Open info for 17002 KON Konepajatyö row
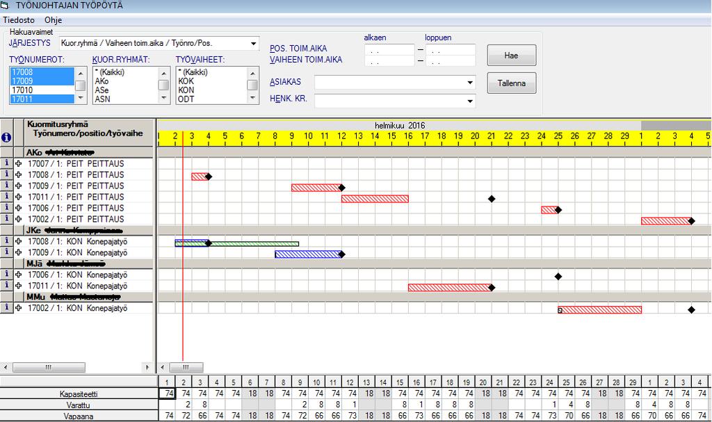Viewport: 712px width, 422px height. [x=6, y=307]
